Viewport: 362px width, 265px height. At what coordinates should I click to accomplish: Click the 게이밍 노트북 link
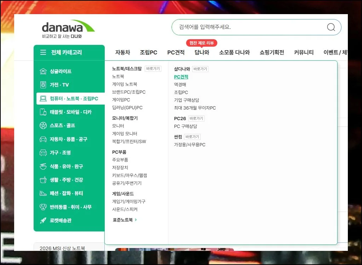point(125,84)
